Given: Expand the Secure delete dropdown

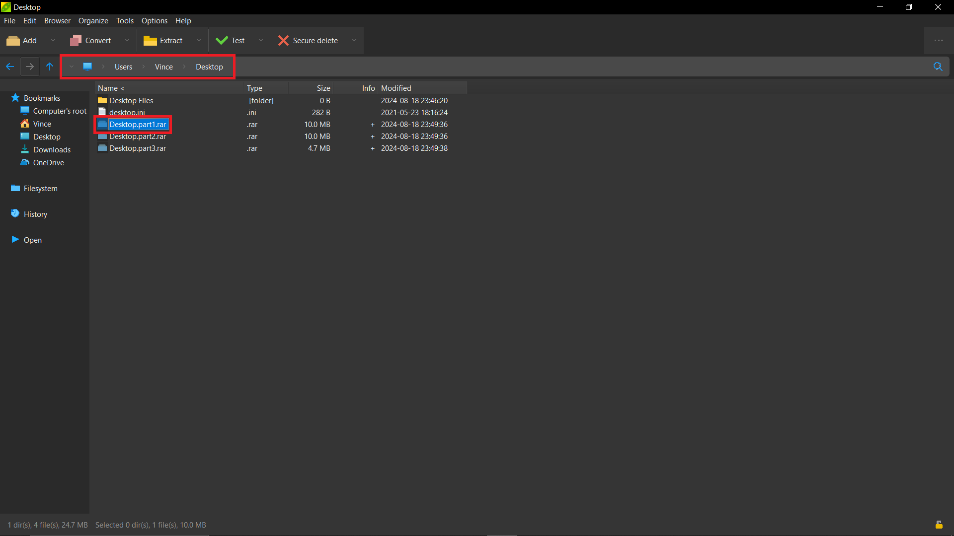Looking at the screenshot, I should (x=354, y=40).
